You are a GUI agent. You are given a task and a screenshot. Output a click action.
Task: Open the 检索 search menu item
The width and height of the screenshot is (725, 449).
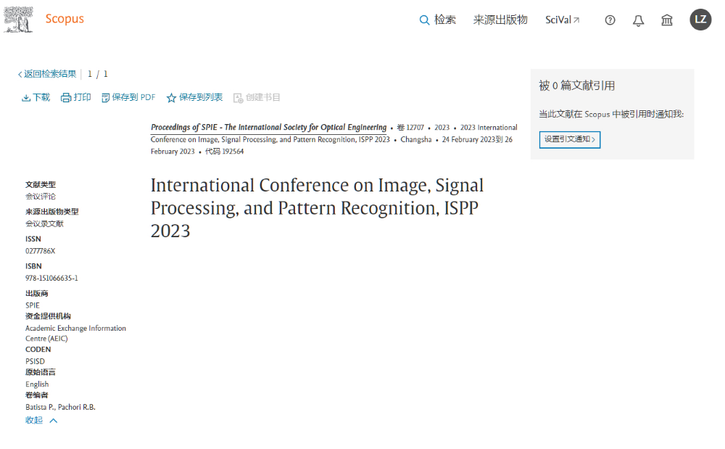tap(445, 20)
